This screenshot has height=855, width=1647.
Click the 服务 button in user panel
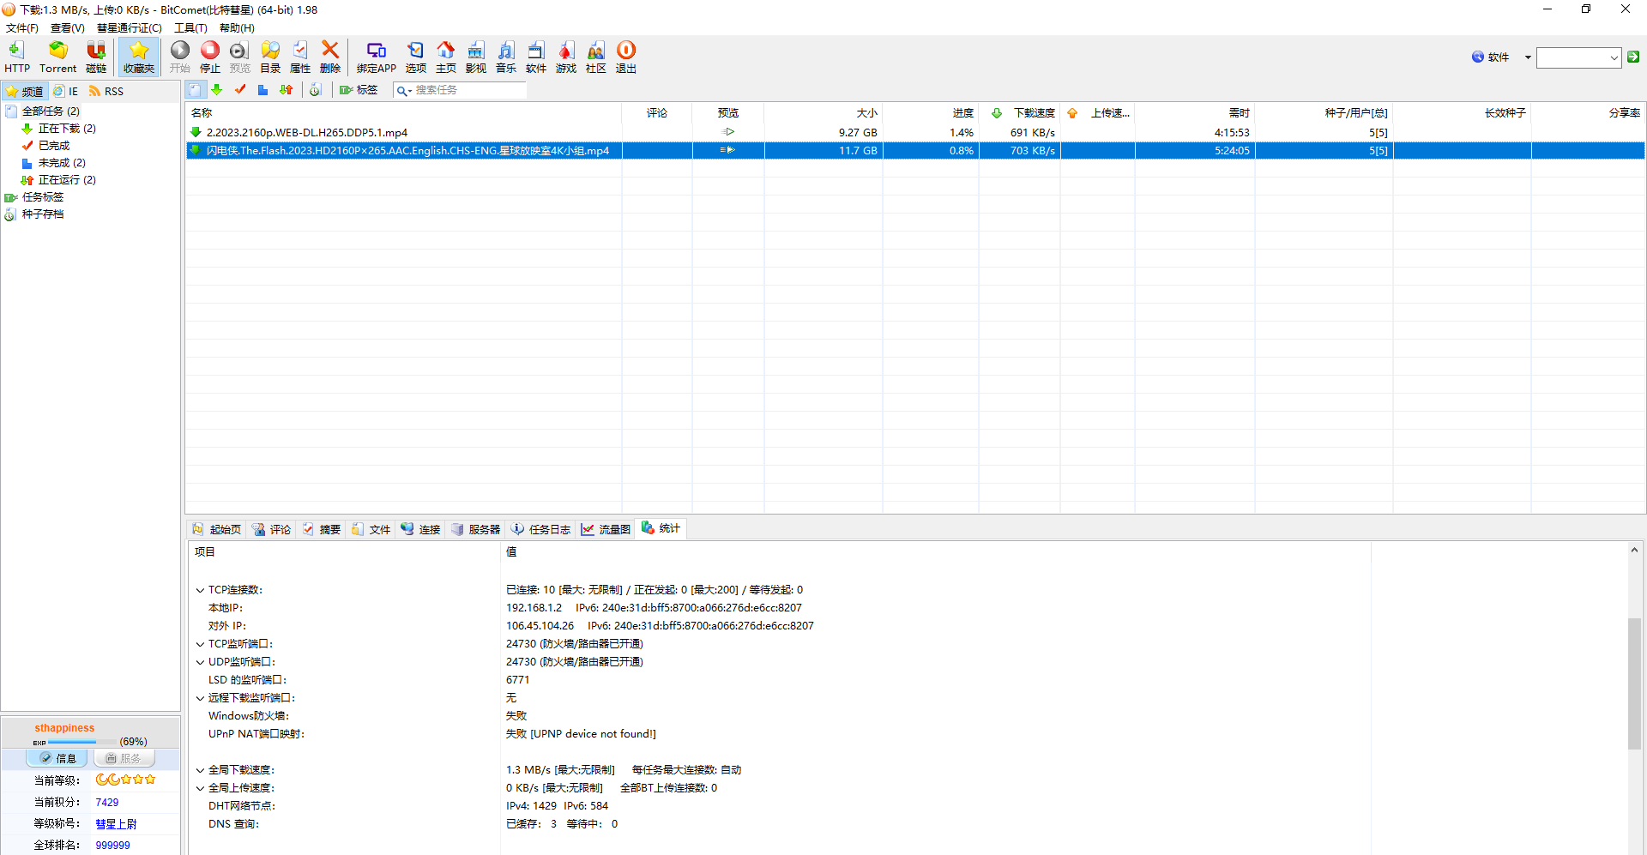click(124, 758)
